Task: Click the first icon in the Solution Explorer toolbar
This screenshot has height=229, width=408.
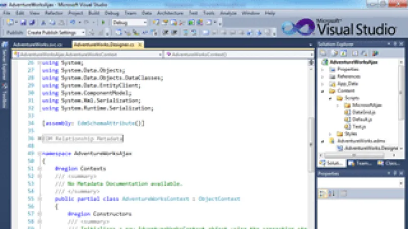Action: pyautogui.click(x=323, y=53)
